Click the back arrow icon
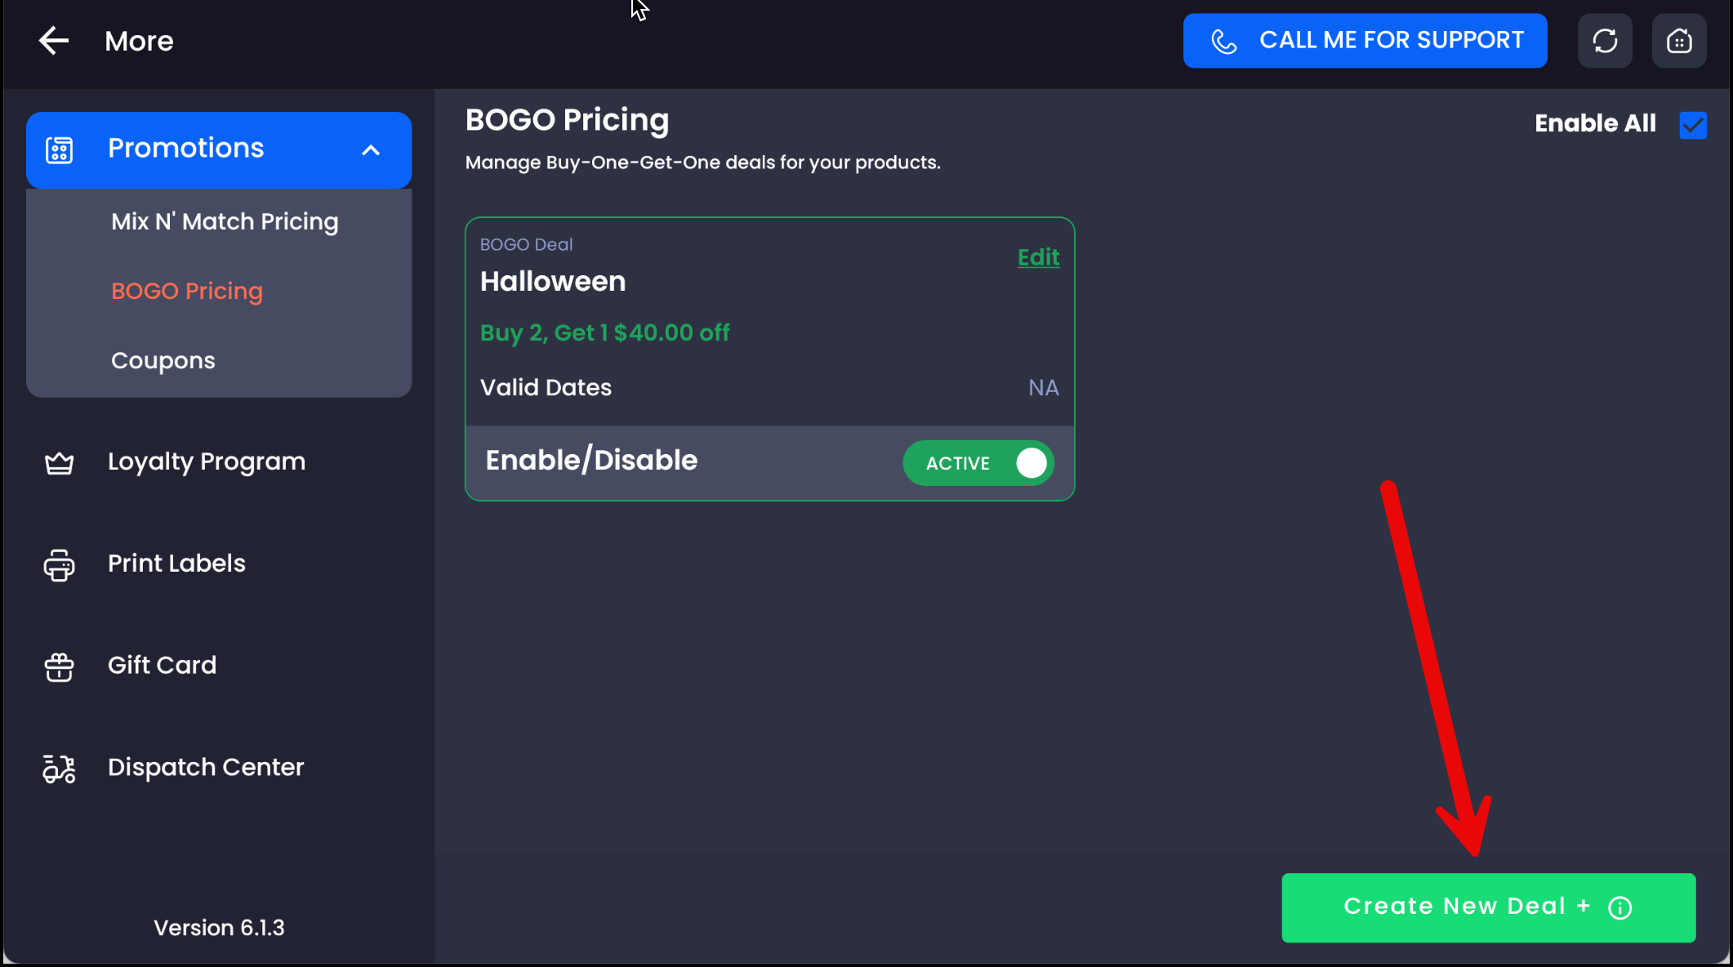 (54, 41)
